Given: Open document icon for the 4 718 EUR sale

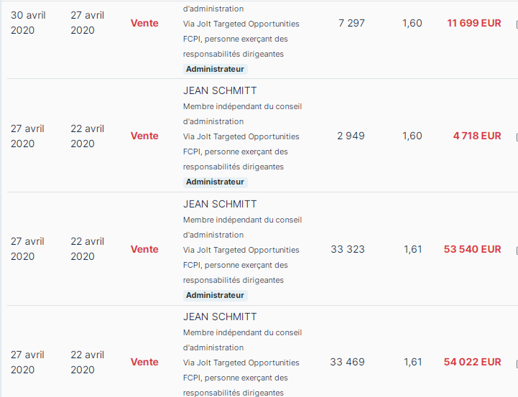Looking at the screenshot, I should pyautogui.click(x=517, y=137).
